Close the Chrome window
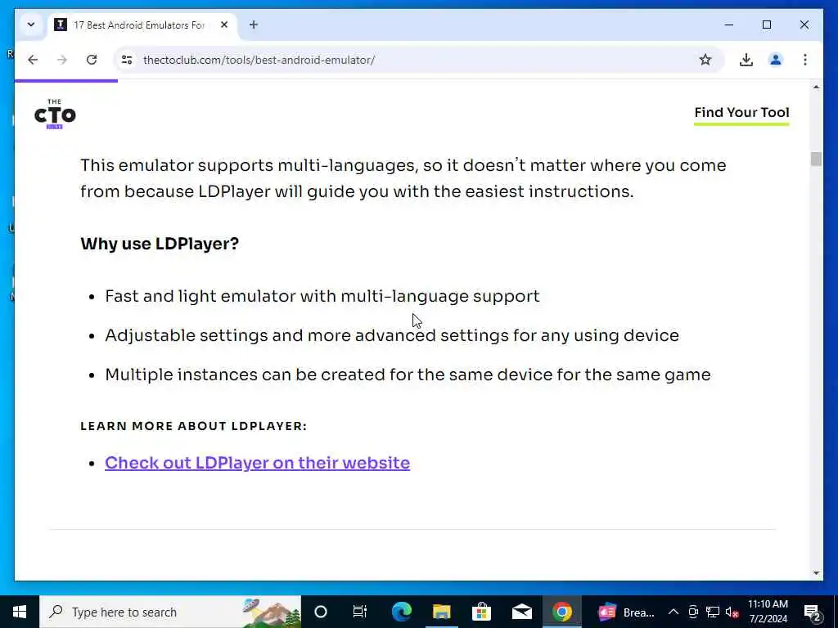Image resolution: width=838 pixels, height=628 pixels. point(804,25)
